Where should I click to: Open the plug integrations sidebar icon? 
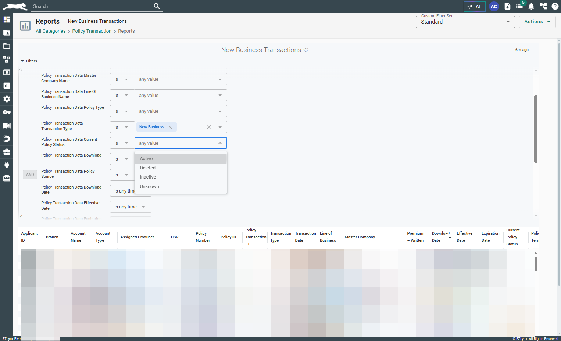[7, 165]
